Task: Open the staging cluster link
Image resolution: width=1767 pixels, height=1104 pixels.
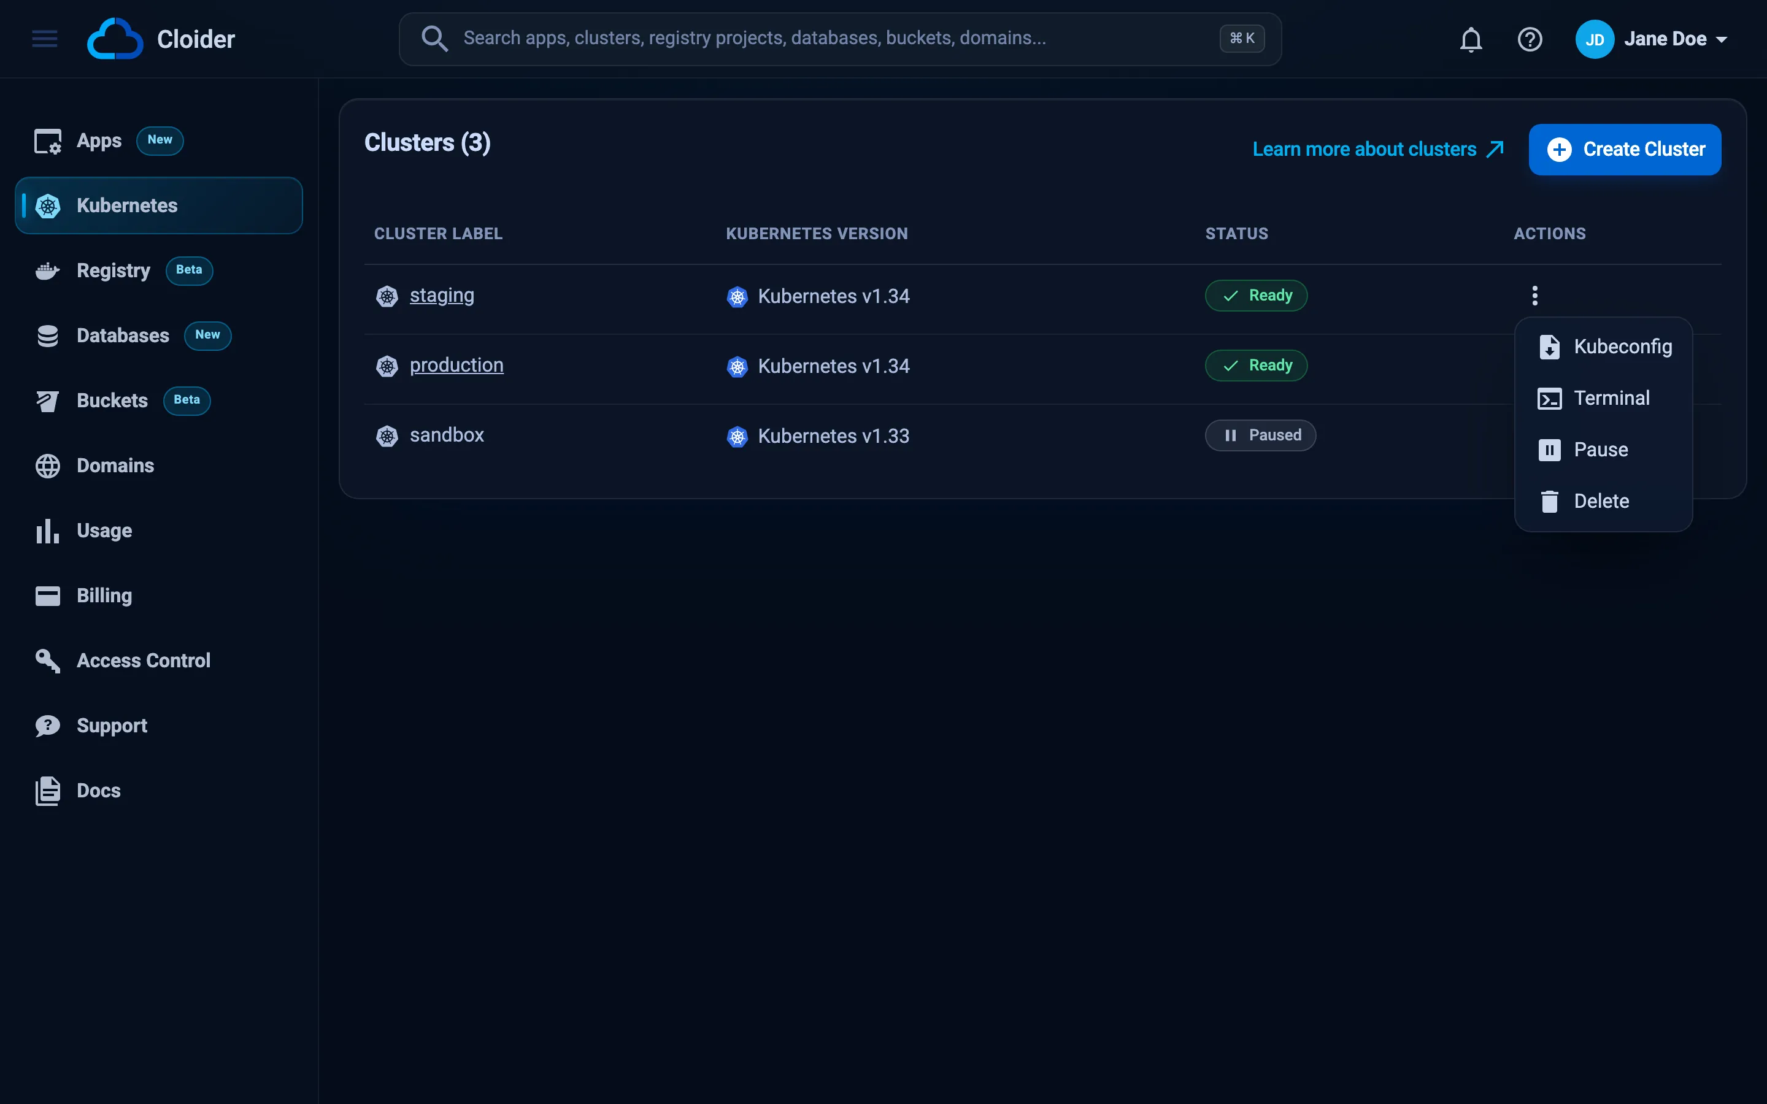Action: tap(442, 295)
